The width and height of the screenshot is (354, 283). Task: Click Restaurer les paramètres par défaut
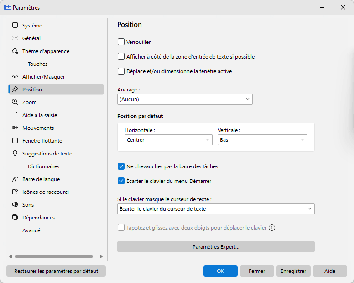click(56, 271)
